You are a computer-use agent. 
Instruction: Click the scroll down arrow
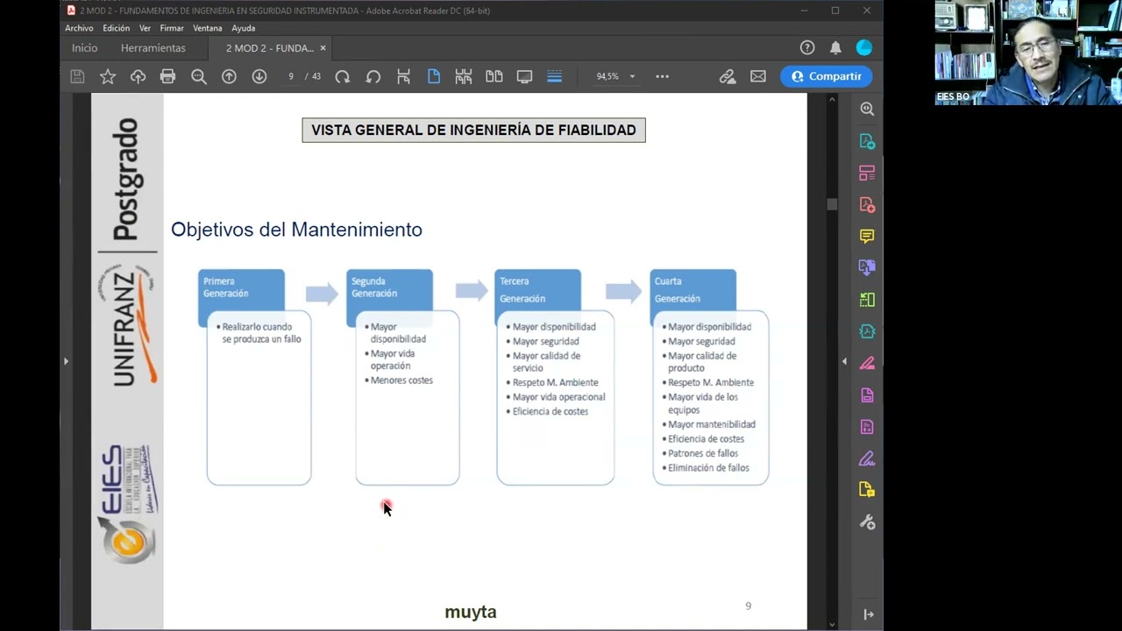pyautogui.click(x=832, y=624)
